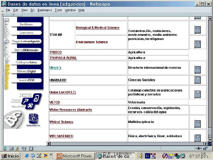Screen dimensions: 213x160
Task: Open the View menu
Action: [x=24, y=10]
